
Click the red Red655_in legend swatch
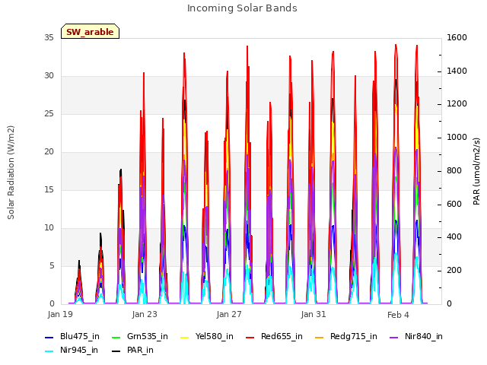[x=250, y=338]
